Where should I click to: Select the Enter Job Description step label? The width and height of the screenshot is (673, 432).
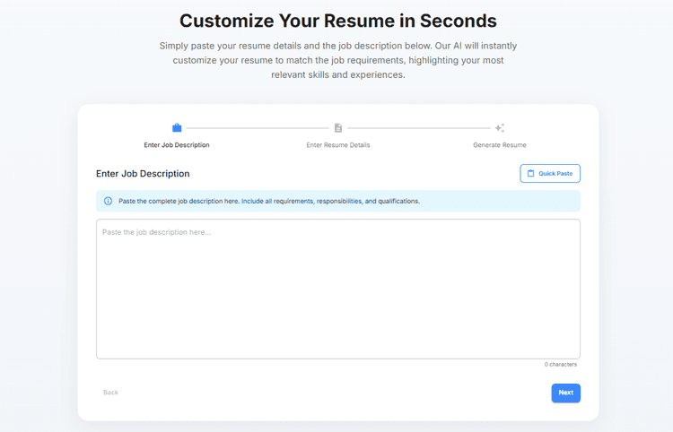point(177,145)
